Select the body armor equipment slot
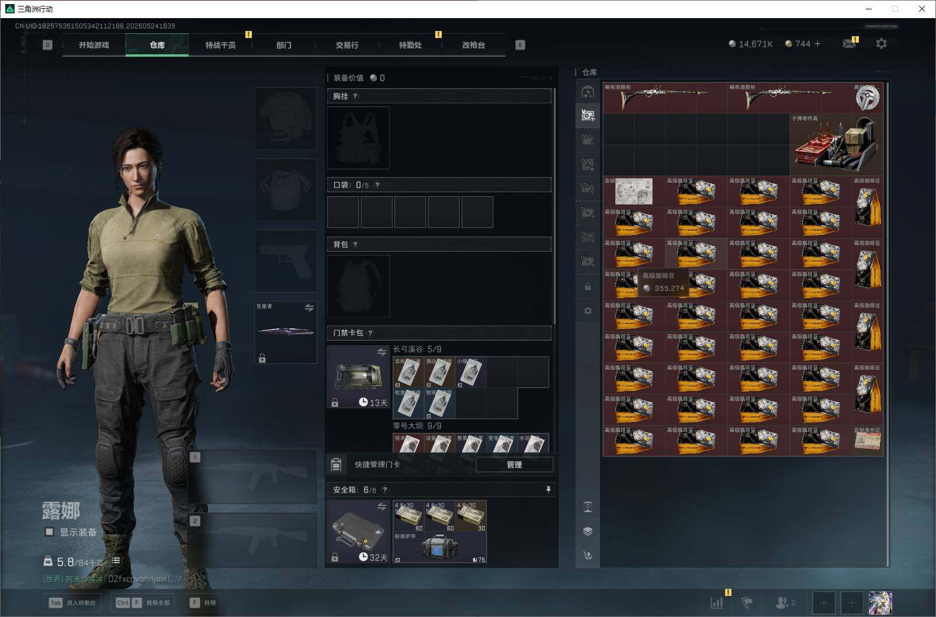This screenshot has width=936, height=617. (x=286, y=189)
